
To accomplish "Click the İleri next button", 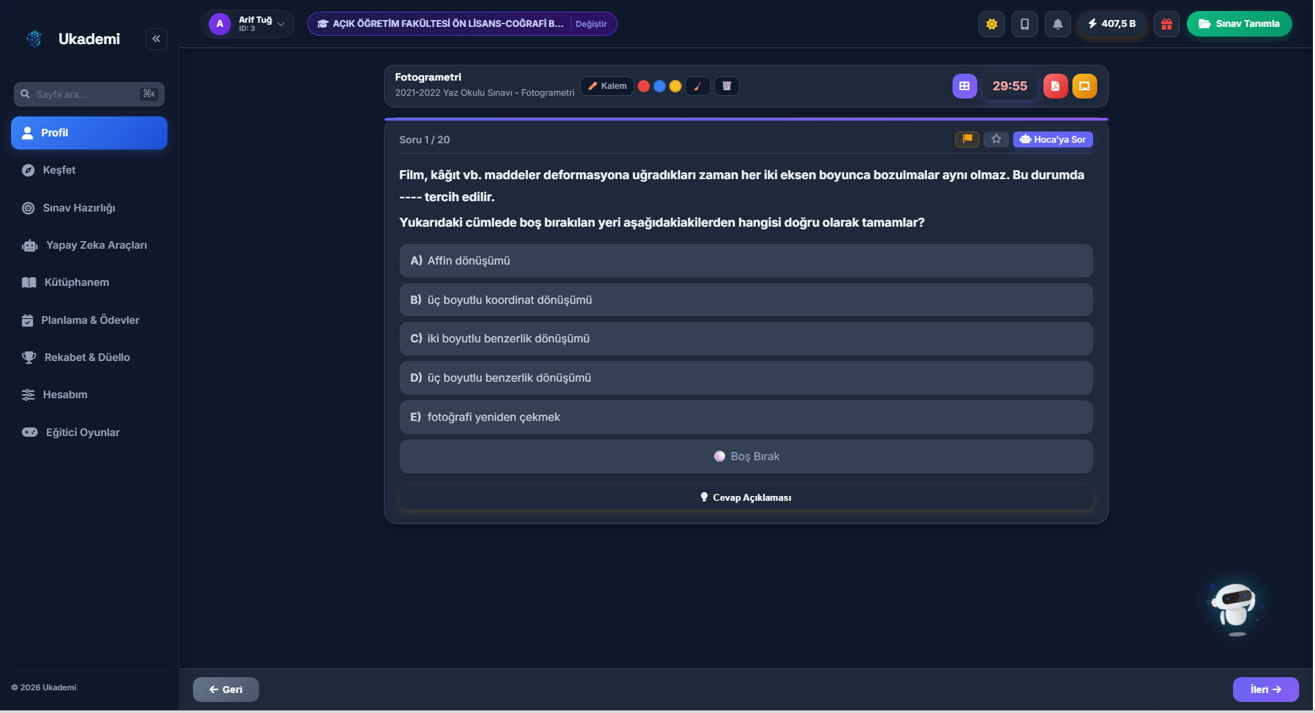I will coord(1265,690).
